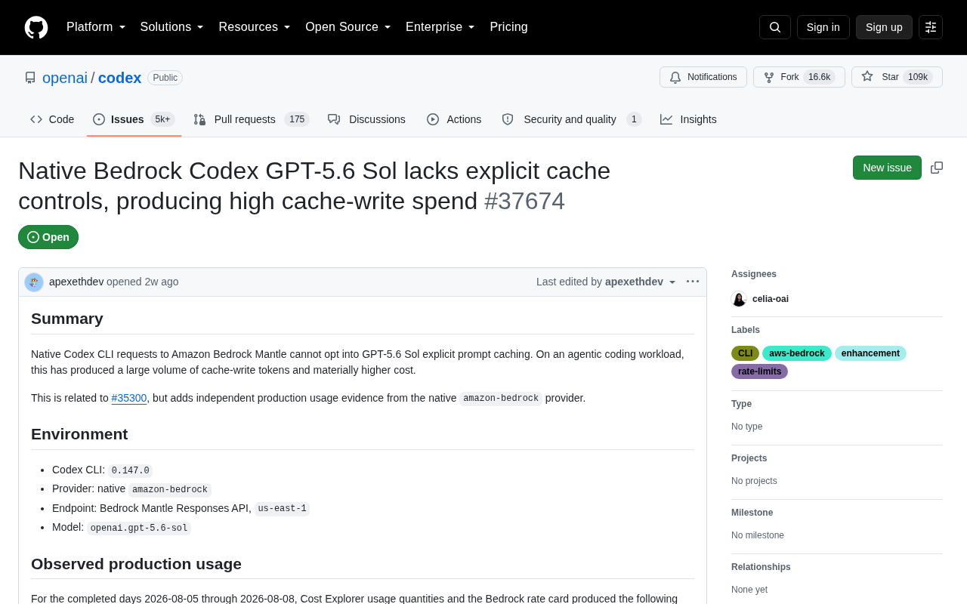Click the opened 2w ago timestamp
The height and width of the screenshot is (604, 967).
coord(162,282)
